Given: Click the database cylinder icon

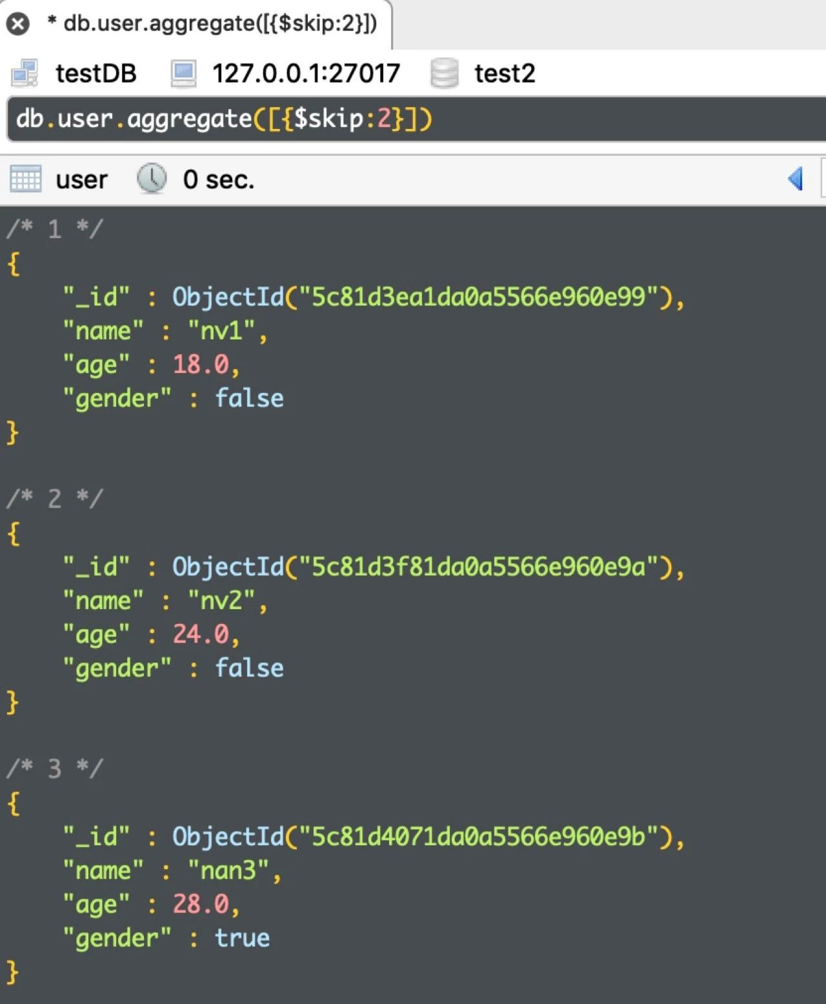Looking at the screenshot, I should pyautogui.click(x=445, y=74).
